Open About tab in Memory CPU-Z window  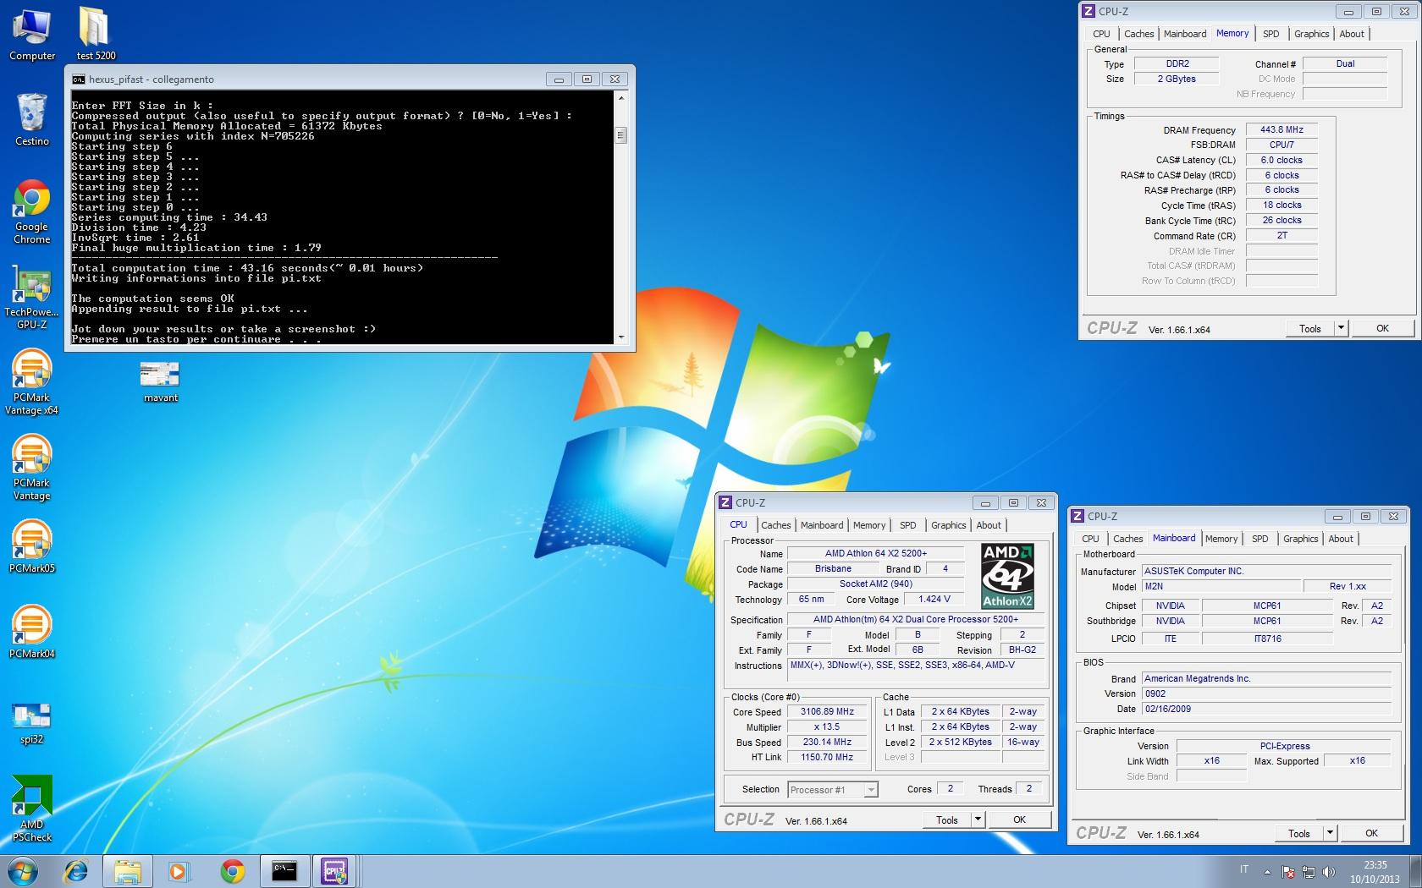(1352, 34)
